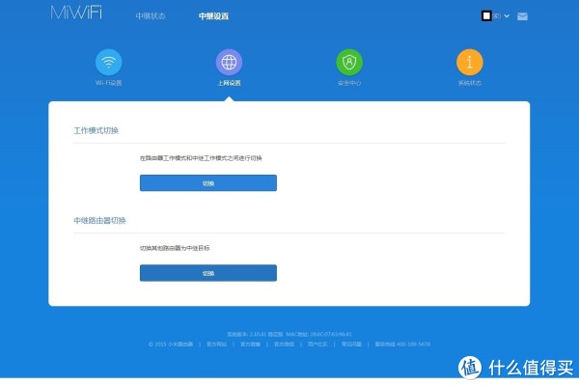Open the 常见问题 footer link
Viewport: 579px width, 385px height.
351,344
